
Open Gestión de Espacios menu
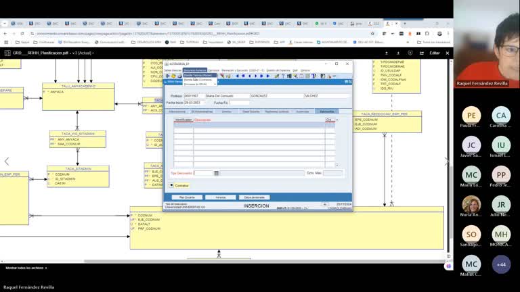tap(278, 70)
